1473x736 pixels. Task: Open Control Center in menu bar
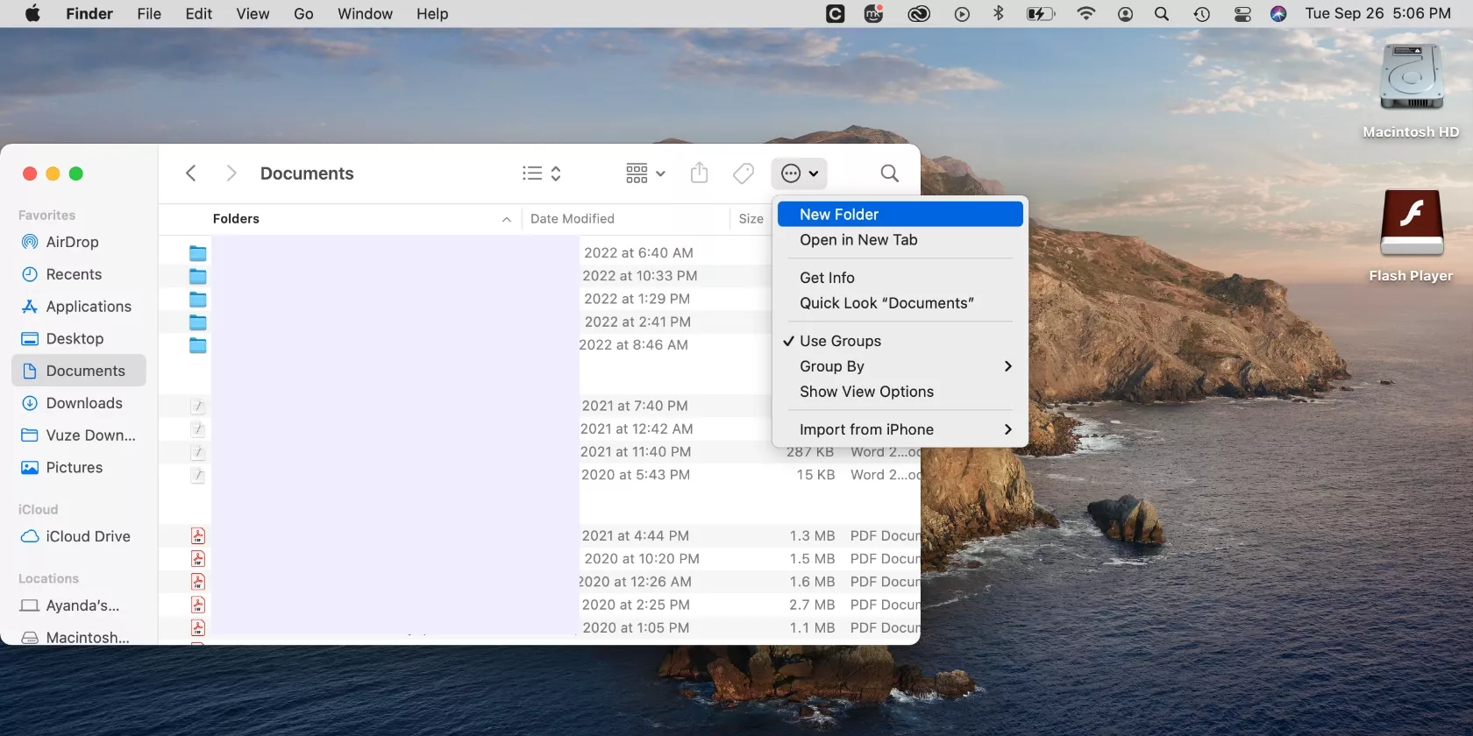coord(1242,14)
